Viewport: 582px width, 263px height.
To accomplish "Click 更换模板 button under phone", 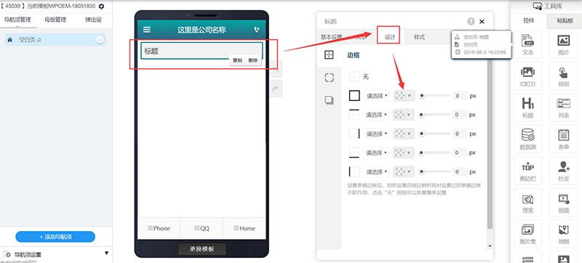I will point(202,249).
